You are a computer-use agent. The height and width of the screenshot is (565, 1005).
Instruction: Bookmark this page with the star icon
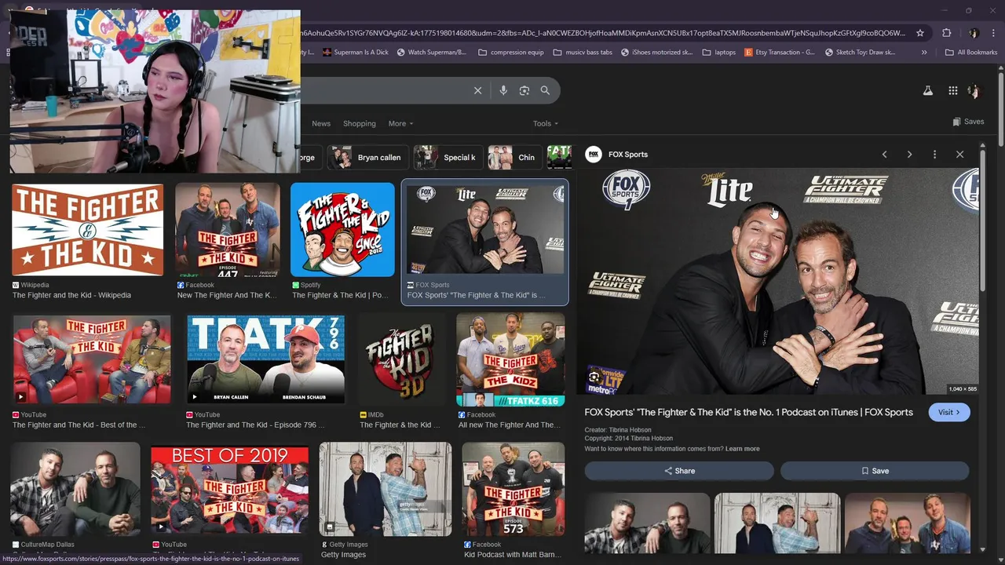pos(920,33)
